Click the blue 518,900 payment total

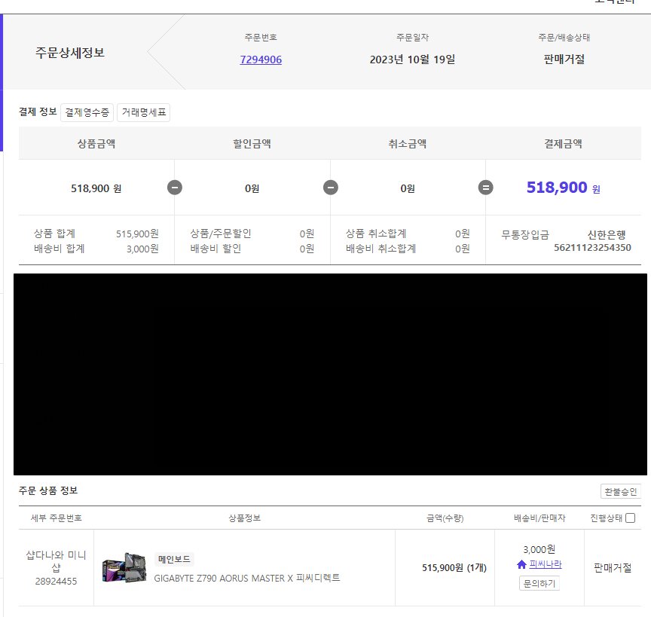[x=557, y=187]
